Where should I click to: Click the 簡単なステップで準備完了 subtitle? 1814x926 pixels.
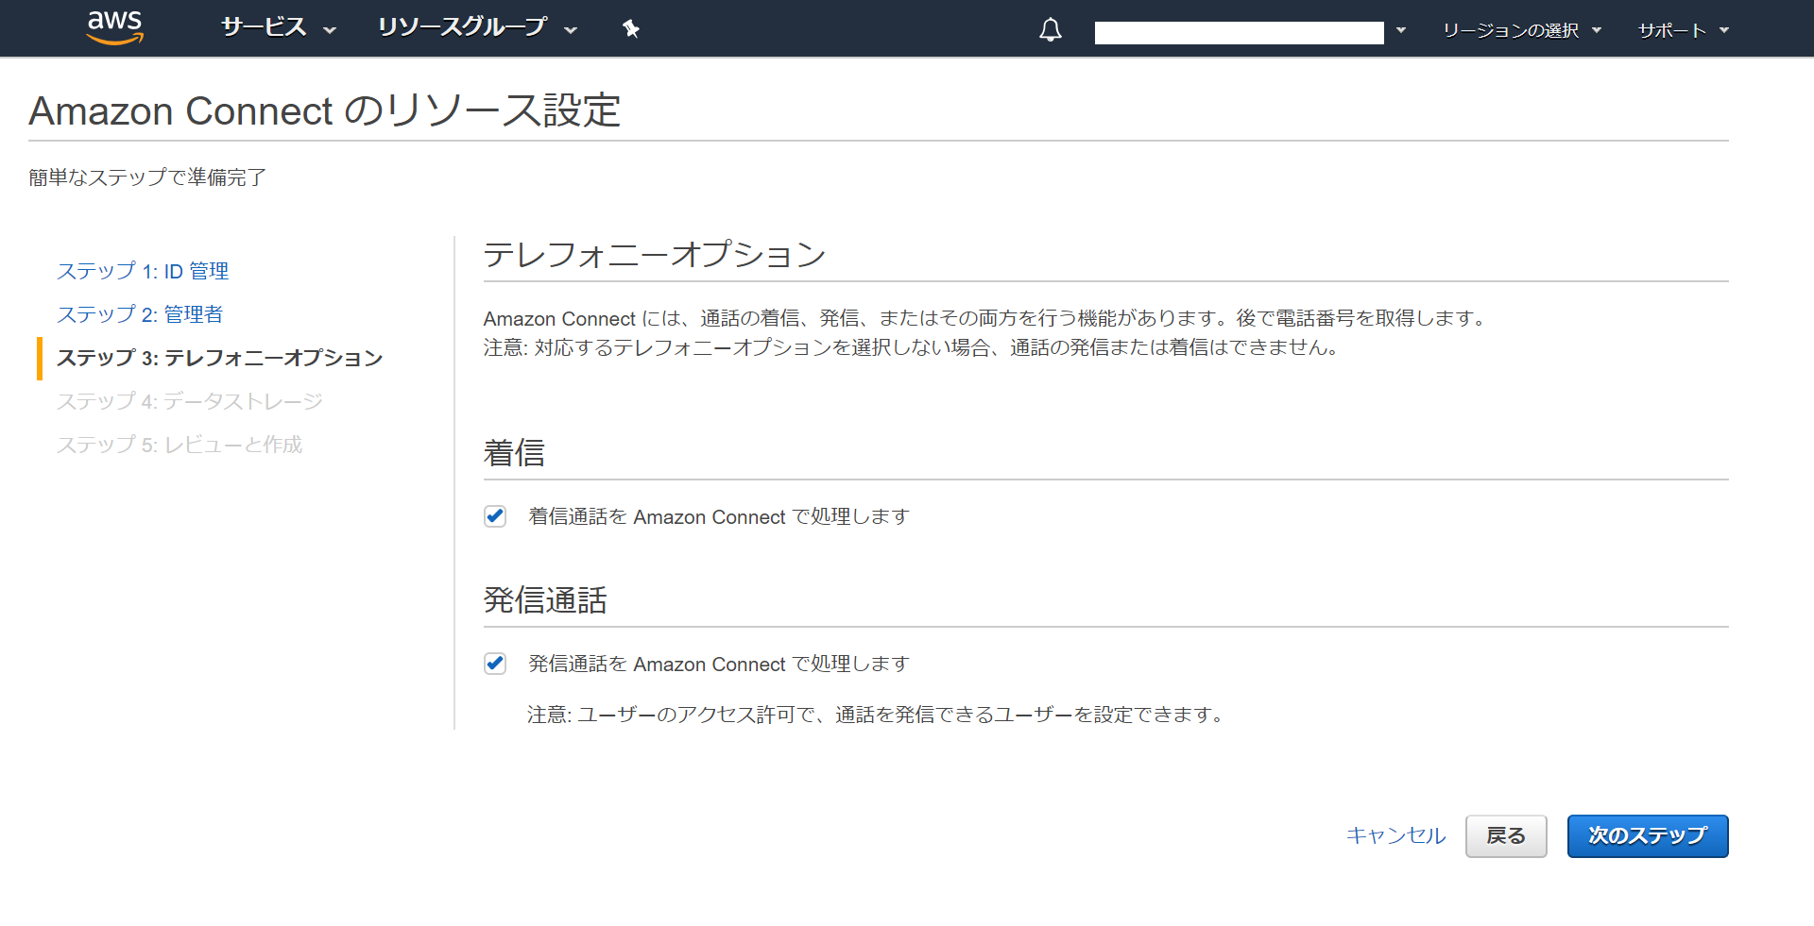(x=147, y=177)
